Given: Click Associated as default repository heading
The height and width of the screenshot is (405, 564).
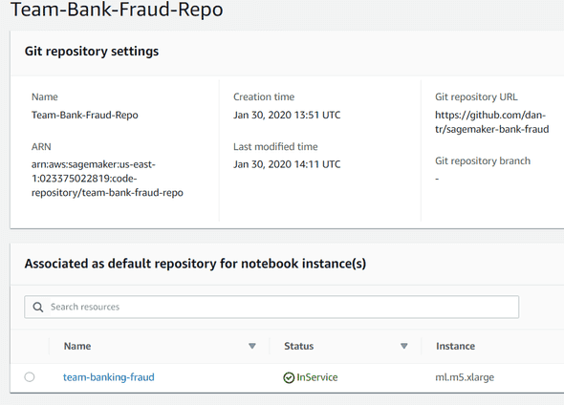Looking at the screenshot, I should coord(195,264).
